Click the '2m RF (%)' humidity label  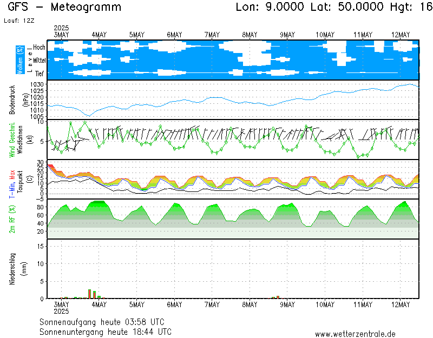click(x=12, y=219)
